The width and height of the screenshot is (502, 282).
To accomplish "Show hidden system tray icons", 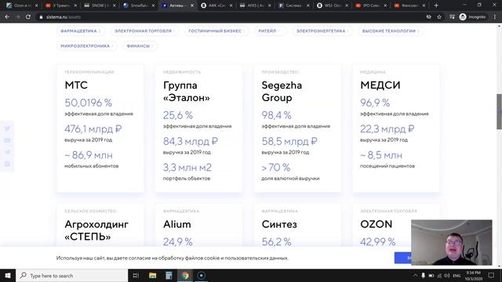I will 415,275.
